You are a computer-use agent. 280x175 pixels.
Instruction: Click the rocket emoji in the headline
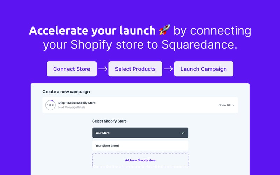click(x=164, y=30)
